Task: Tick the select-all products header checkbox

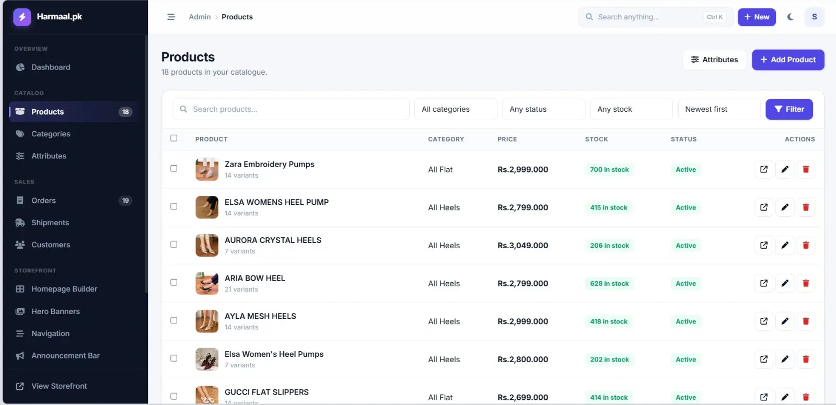Action: click(174, 138)
